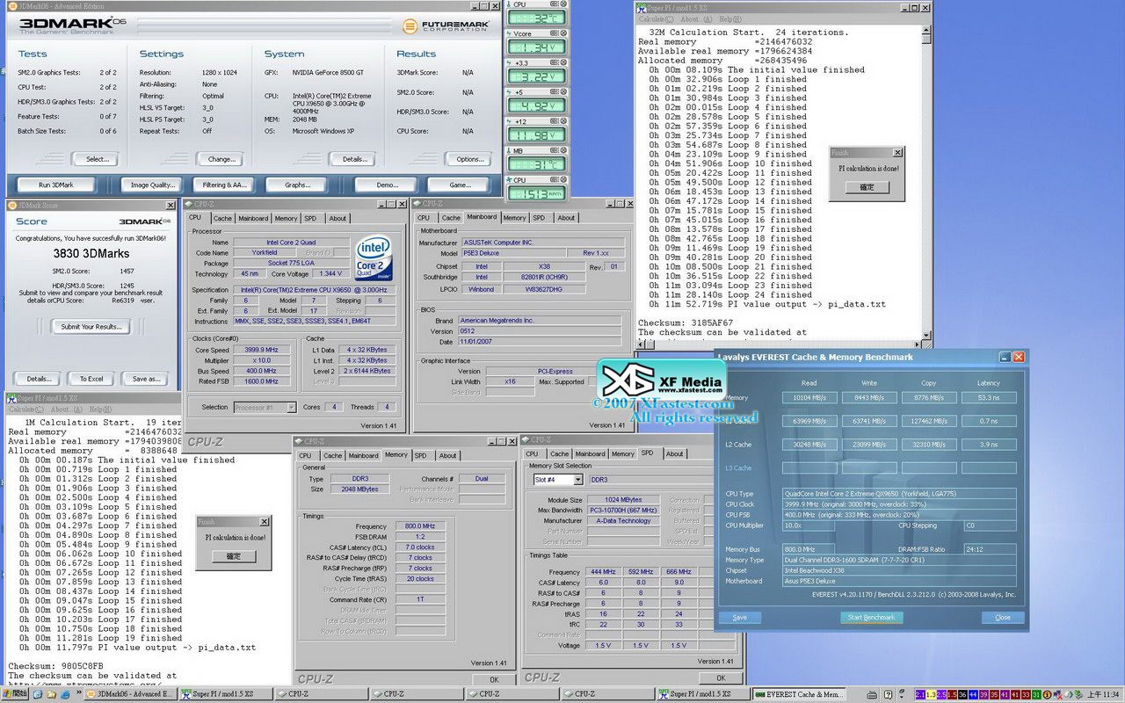Open Filtering & AA settings in 3DMark06
This screenshot has width=1125, height=703.
(224, 185)
